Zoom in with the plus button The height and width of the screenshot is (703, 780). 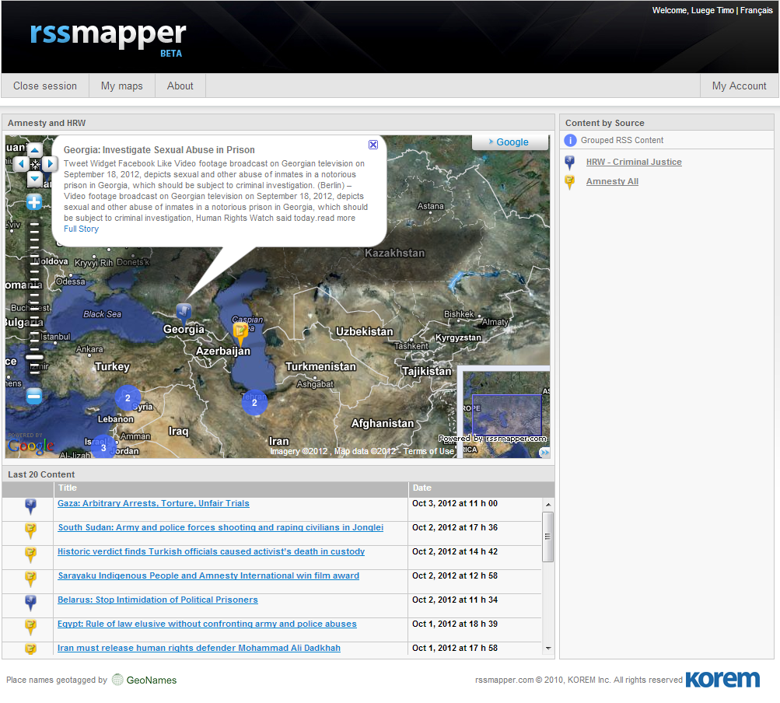(34, 202)
